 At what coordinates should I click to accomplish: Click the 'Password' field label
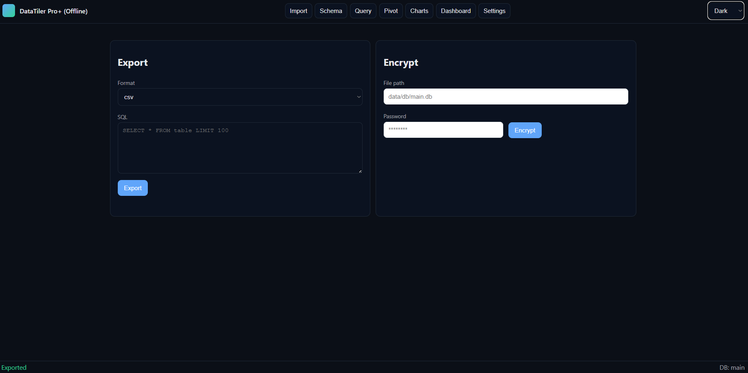tap(395, 116)
